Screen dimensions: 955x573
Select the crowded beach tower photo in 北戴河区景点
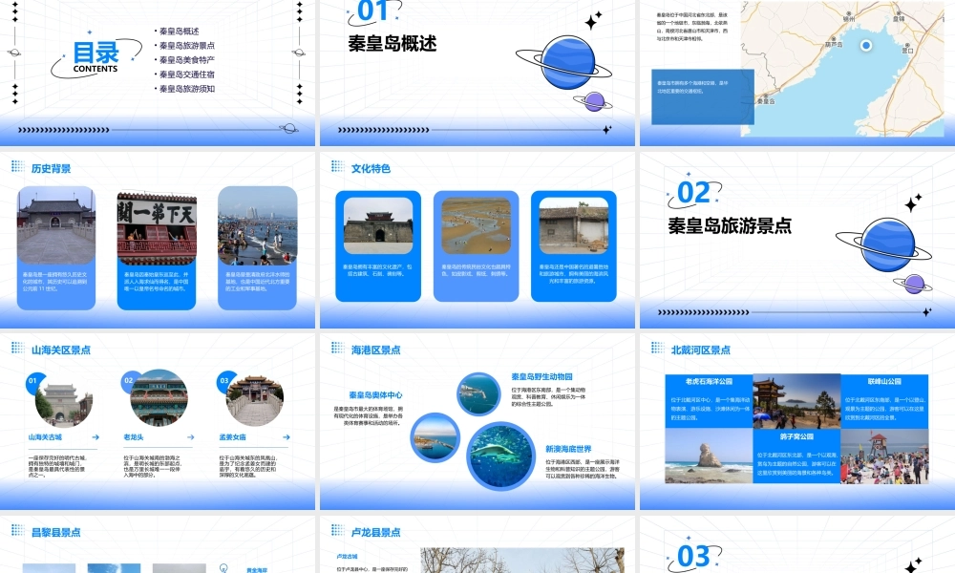[884, 456]
